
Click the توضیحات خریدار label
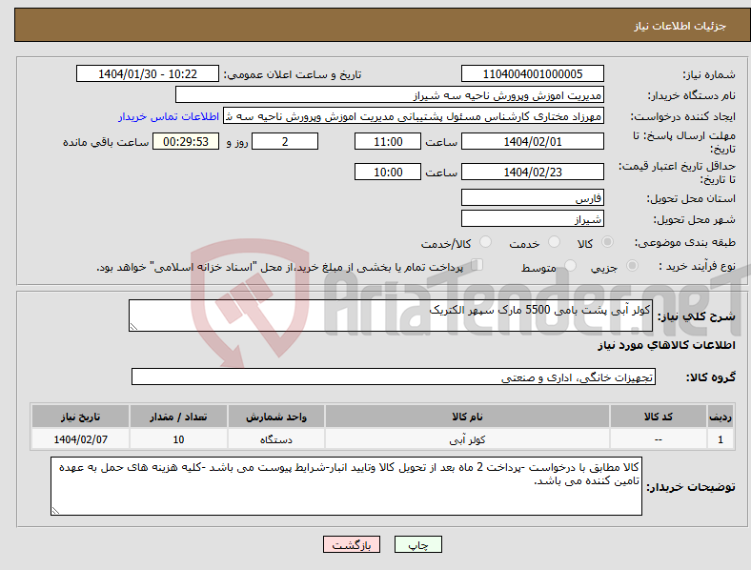(691, 487)
